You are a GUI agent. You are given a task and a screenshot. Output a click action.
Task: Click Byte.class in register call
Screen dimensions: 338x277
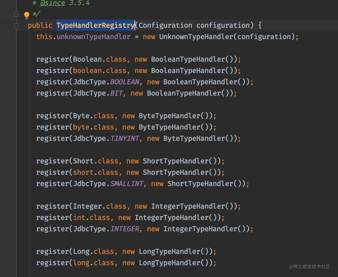(x=93, y=116)
